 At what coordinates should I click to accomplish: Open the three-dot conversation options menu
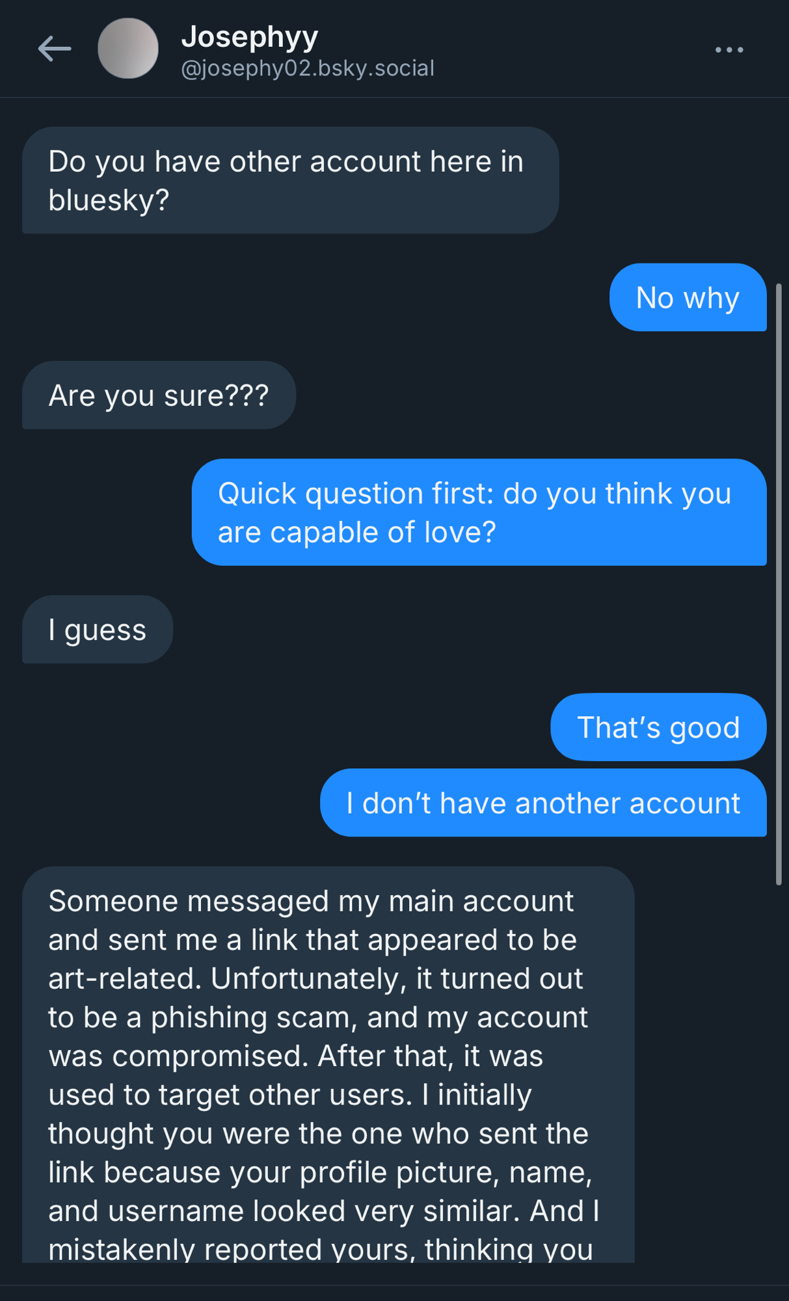point(729,49)
